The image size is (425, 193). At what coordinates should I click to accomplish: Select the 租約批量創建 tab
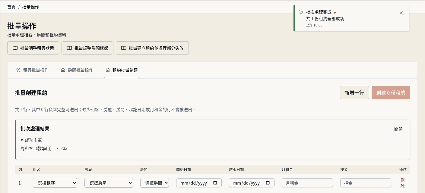tap(122, 70)
